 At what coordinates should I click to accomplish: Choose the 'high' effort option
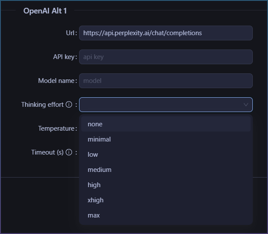[x=166, y=185]
